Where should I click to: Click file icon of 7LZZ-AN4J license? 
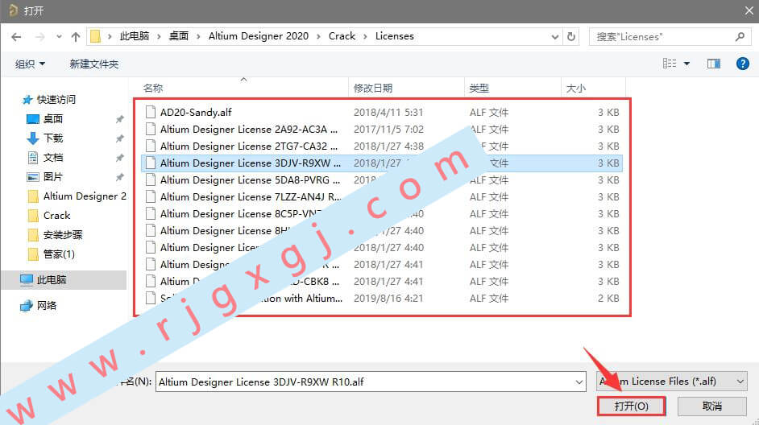pos(151,196)
